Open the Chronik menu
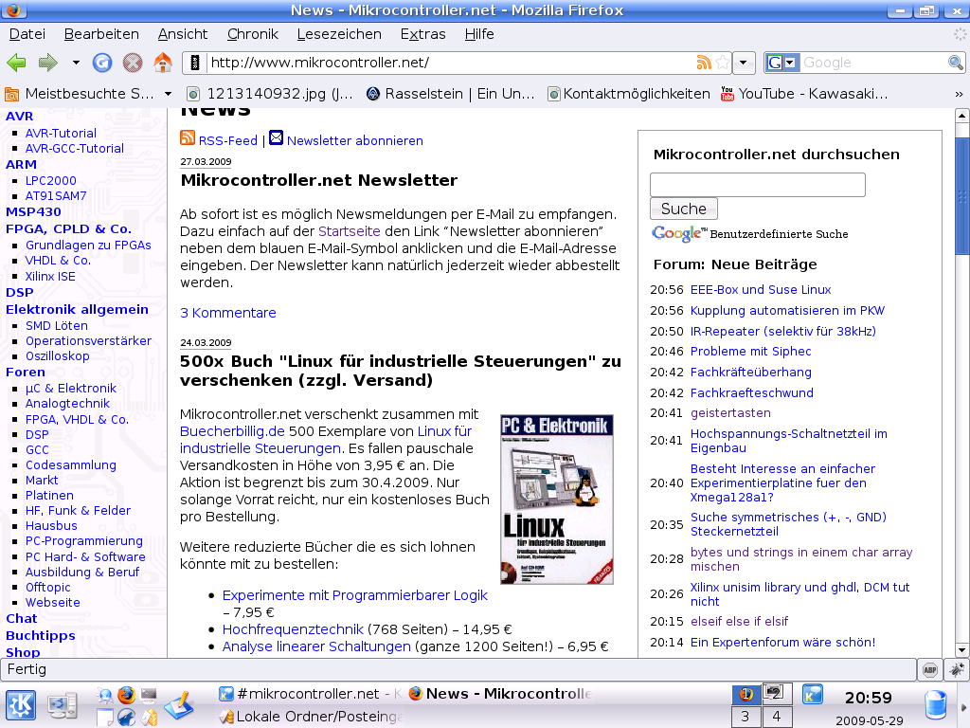Screen dimensions: 970x728 252,34
